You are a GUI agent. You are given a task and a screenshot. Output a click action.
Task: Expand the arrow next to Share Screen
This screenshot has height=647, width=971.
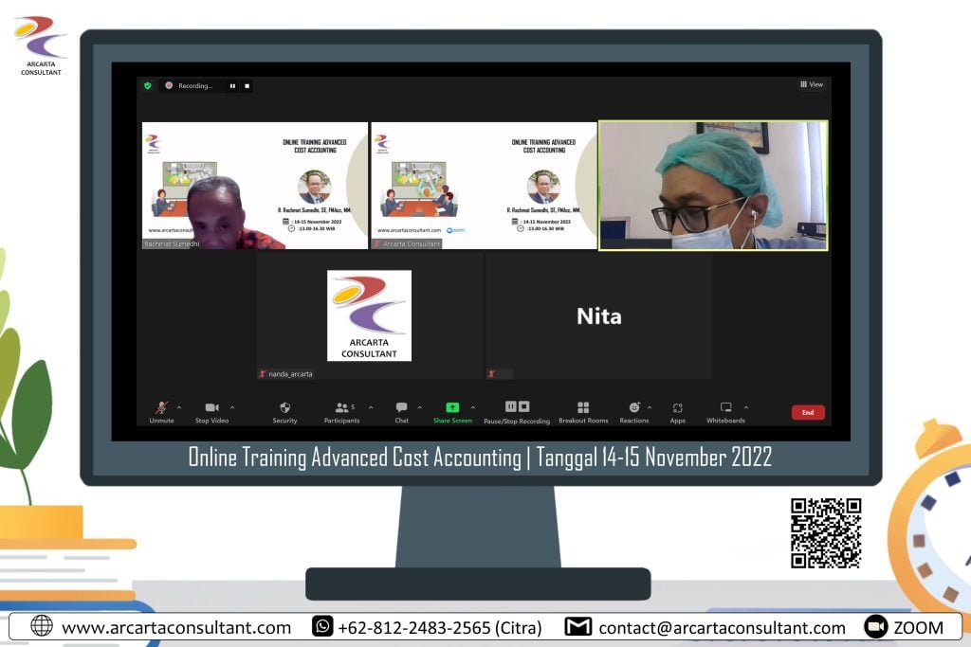473,407
